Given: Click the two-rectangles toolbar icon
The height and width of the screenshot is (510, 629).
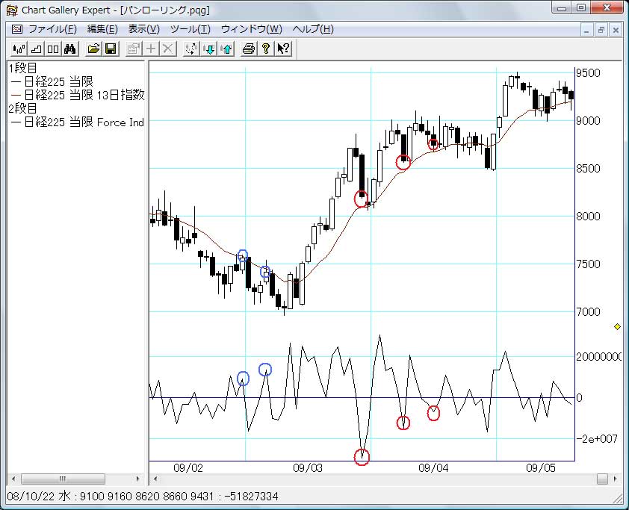Looking at the screenshot, I should click(x=53, y=49).
